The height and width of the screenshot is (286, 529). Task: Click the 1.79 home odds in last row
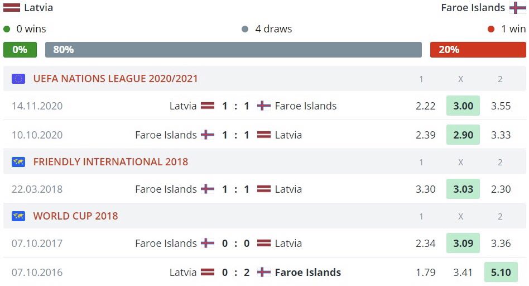click(425, 273)
